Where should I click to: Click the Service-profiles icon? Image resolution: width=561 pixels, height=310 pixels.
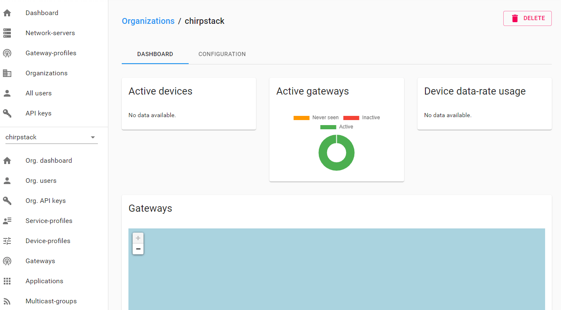[x=7, y=221]
